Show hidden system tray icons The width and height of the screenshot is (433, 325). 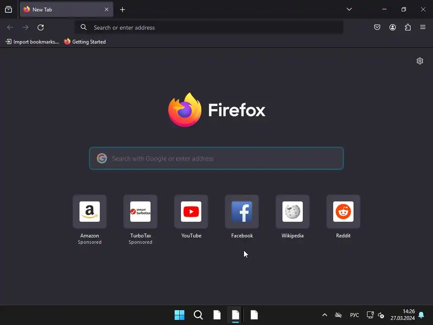coord(325,315)
